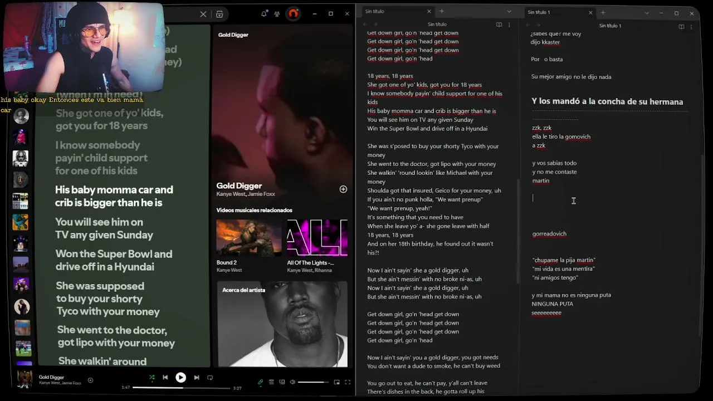Viewport: 713px width, 401px height.
Task: Open Spotify notifications bell
Action: [264, 14]
